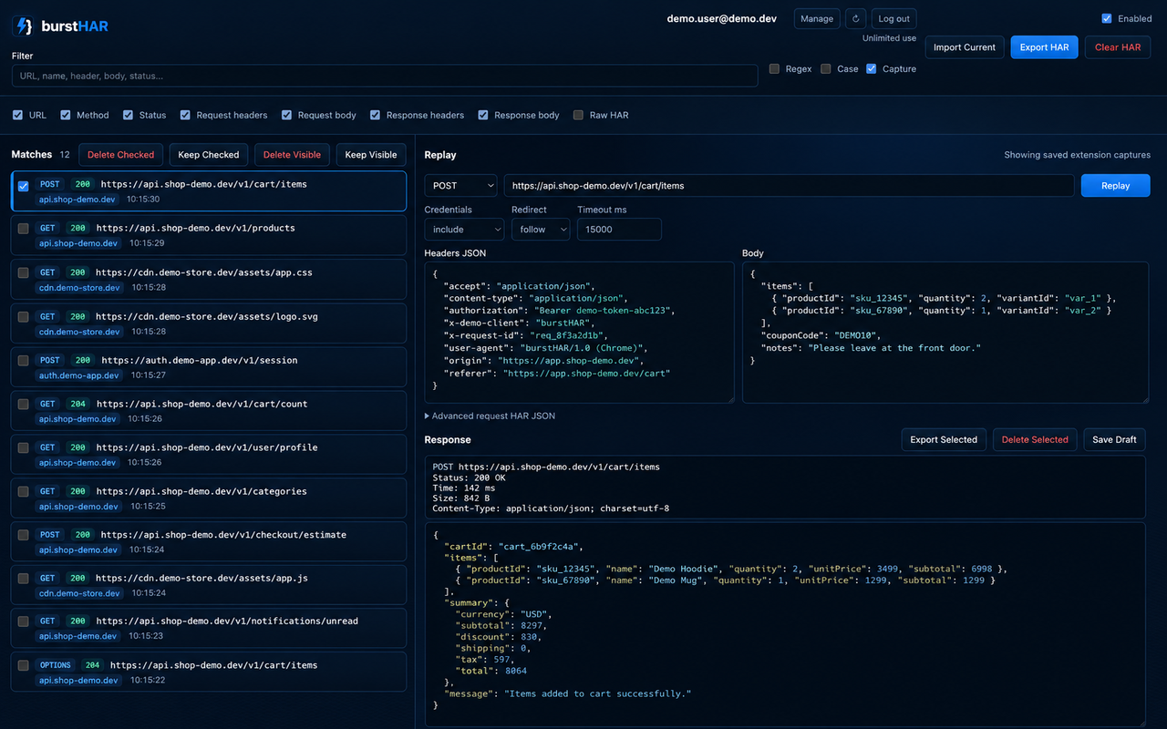Open the Credentials include dropdown
The height and width of the screenshot is (729, 1167).
(464, 230)
